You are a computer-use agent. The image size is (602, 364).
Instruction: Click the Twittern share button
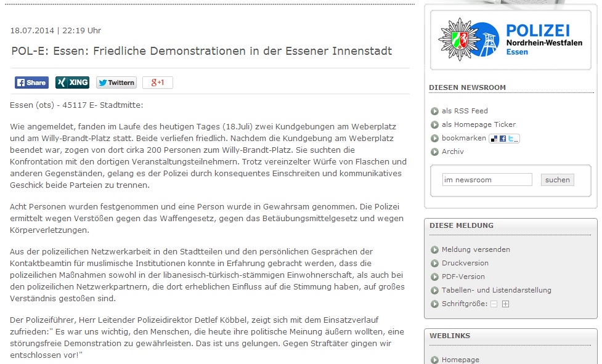point(116,83)
